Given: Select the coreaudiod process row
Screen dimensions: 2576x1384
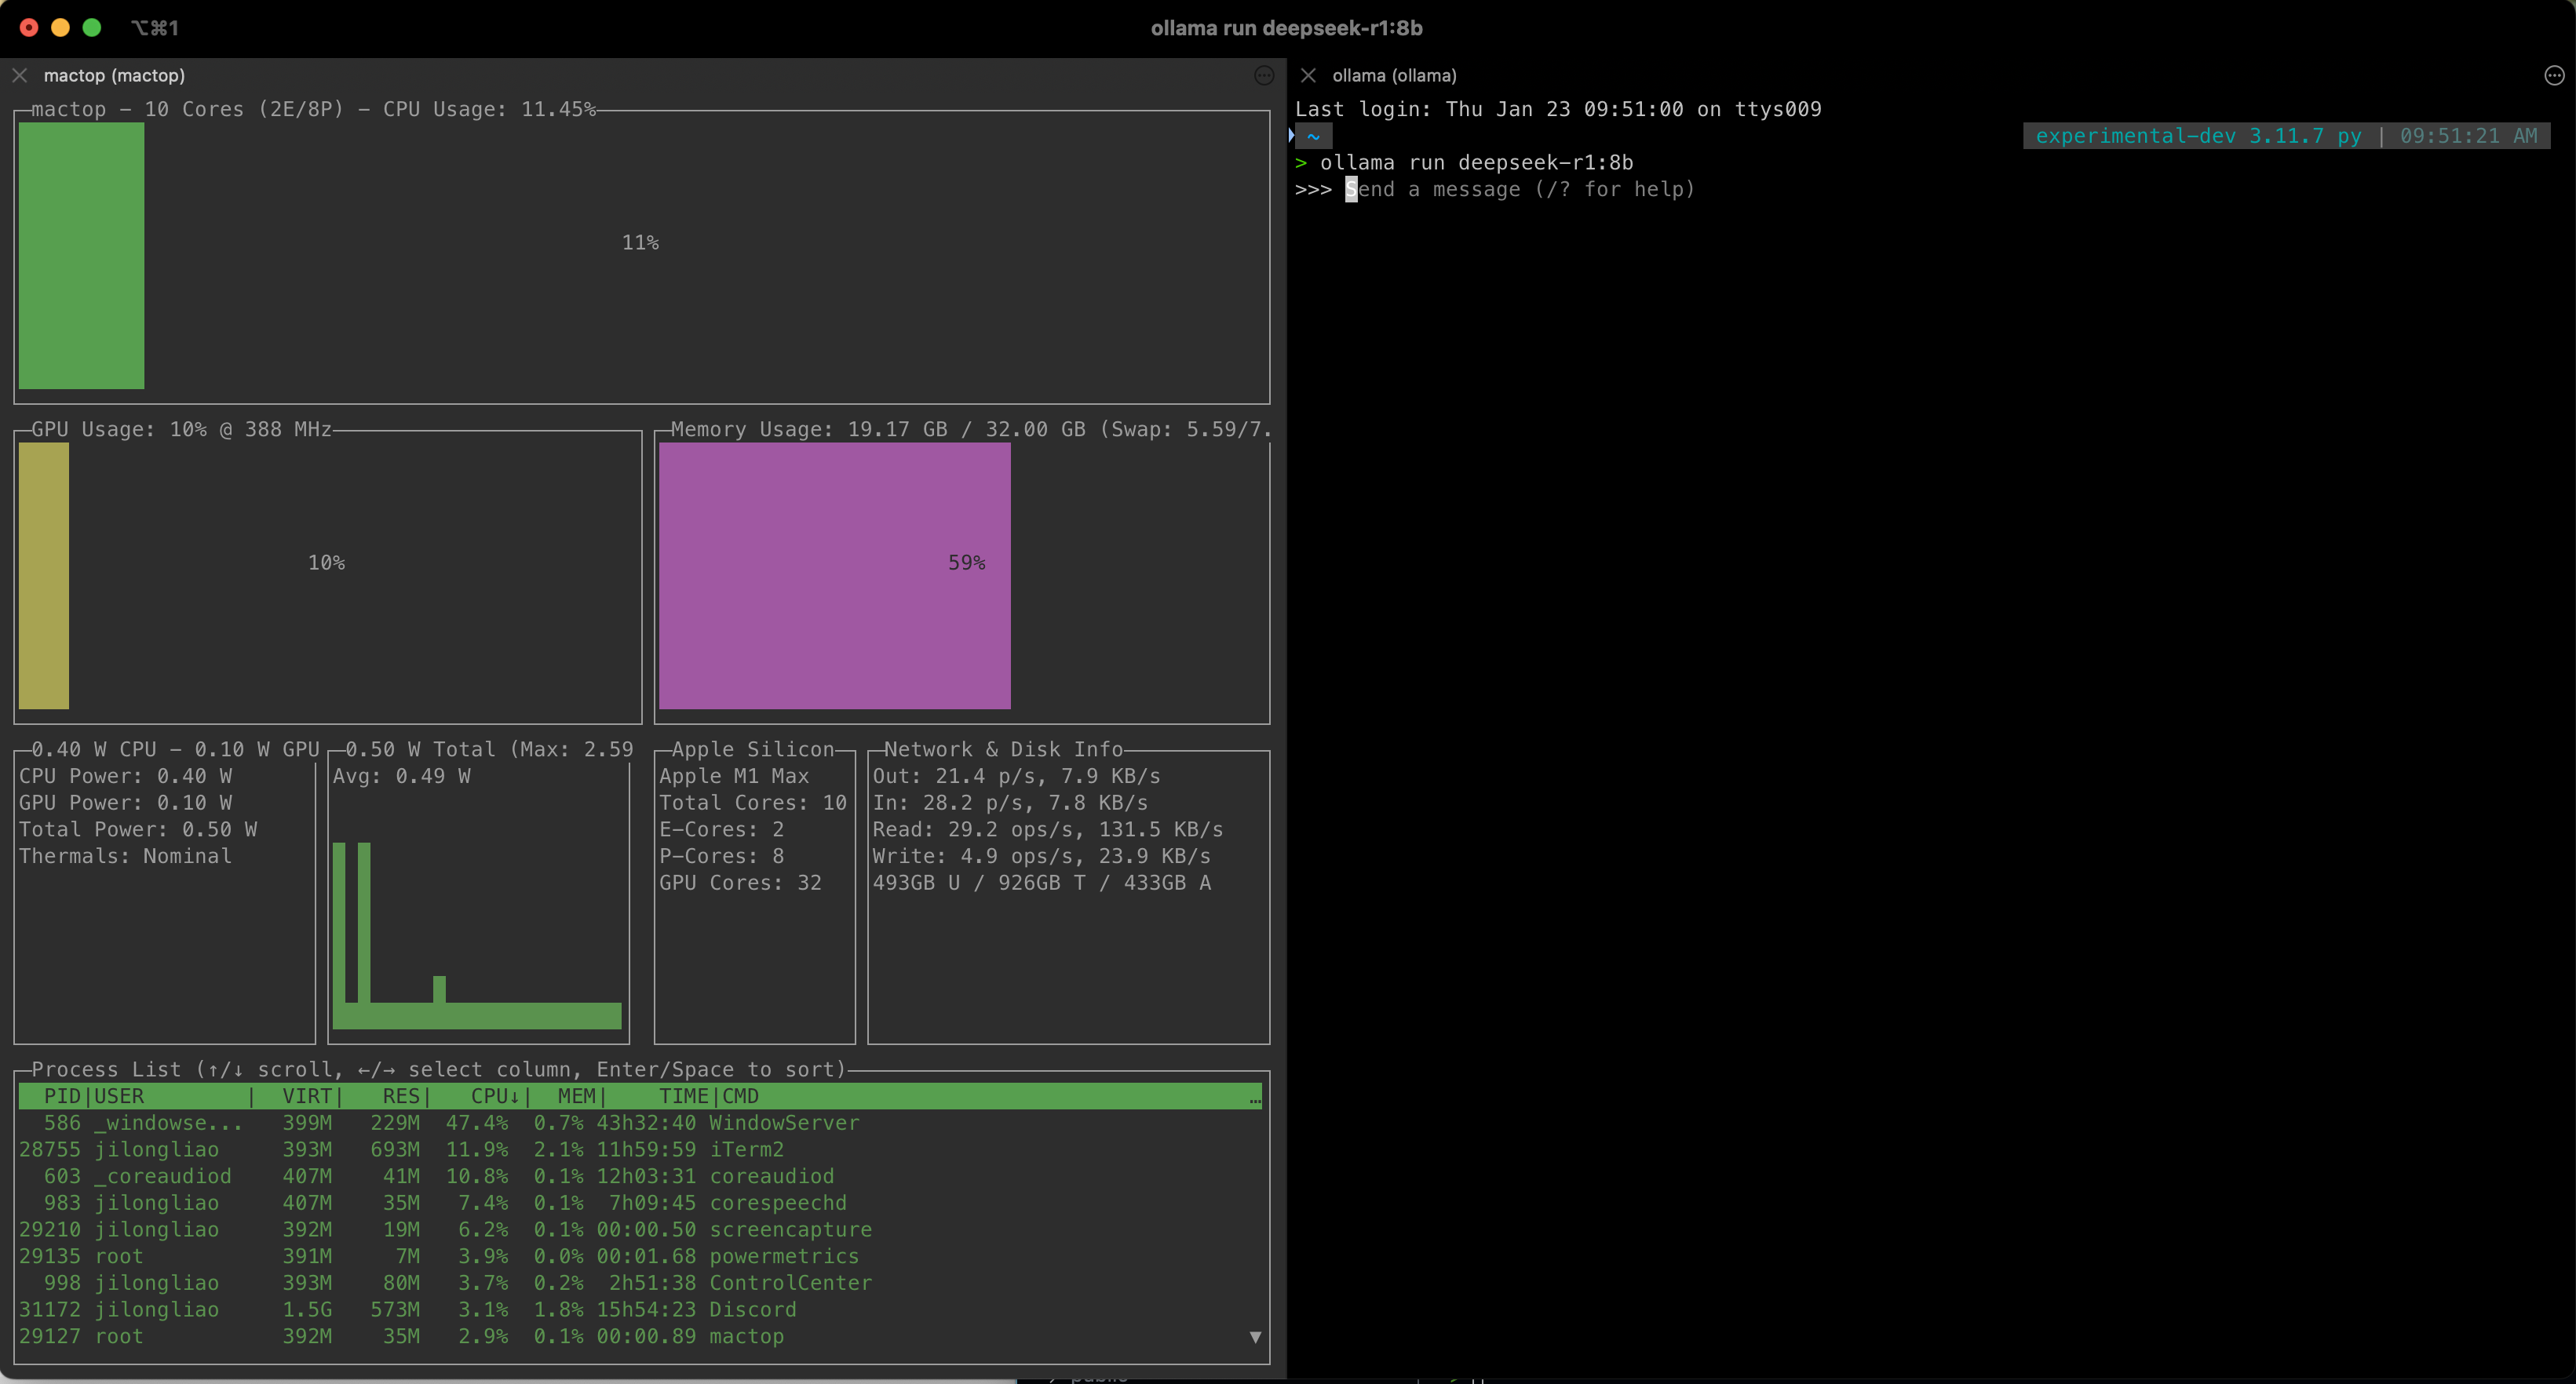Looking at the screenshot, I should 640,1176.
